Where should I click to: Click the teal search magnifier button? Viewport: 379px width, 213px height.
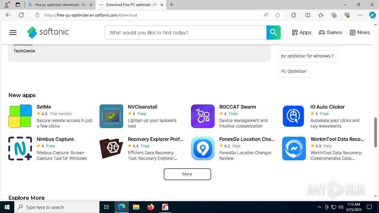[x=273, y=33]
